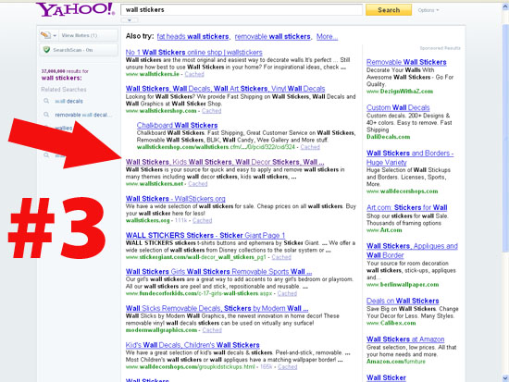Open Cached link for www.wallstickers.ie
Image resolution: width=509 pixels, height=382 pixels.
pos(194,74)
